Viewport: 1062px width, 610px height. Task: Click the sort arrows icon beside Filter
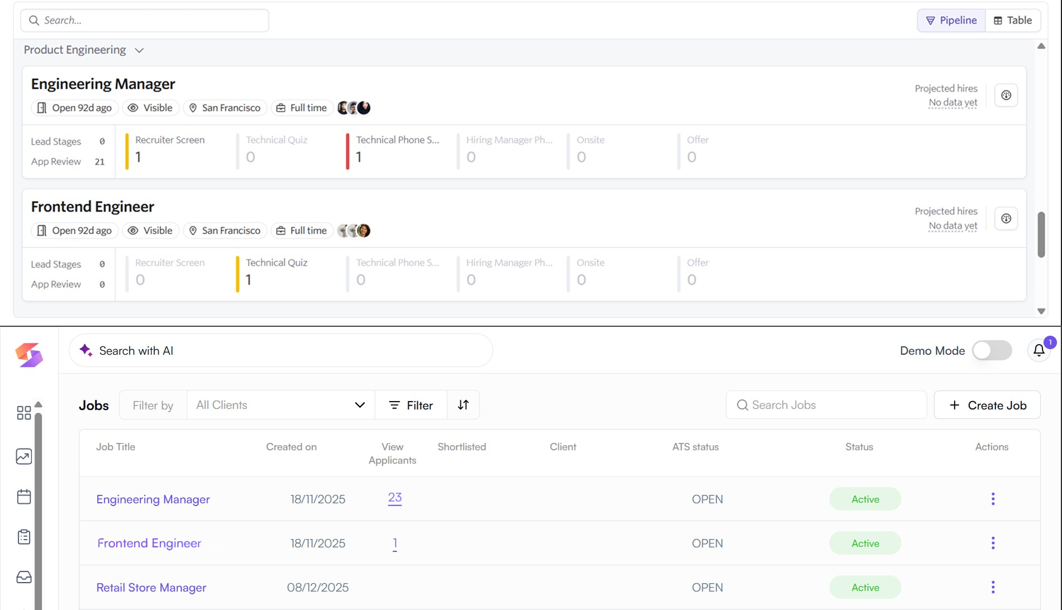[463, 405]
